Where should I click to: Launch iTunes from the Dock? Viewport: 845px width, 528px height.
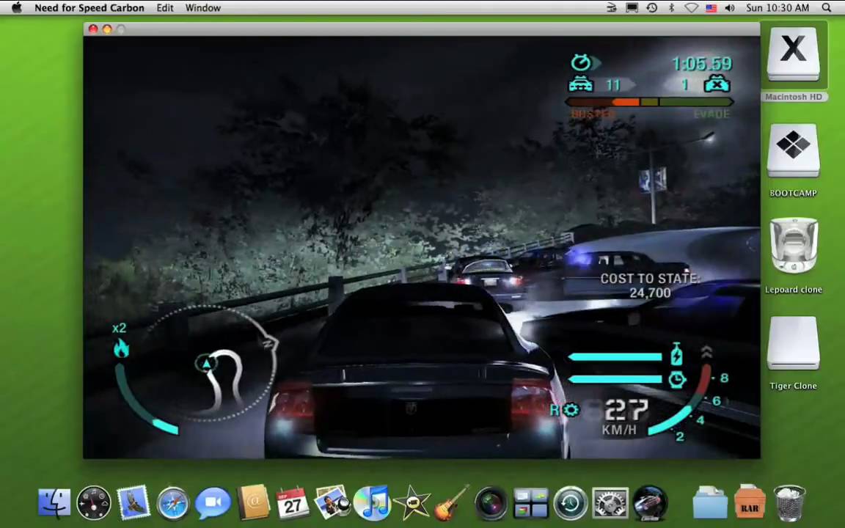(x=372, y=503)
